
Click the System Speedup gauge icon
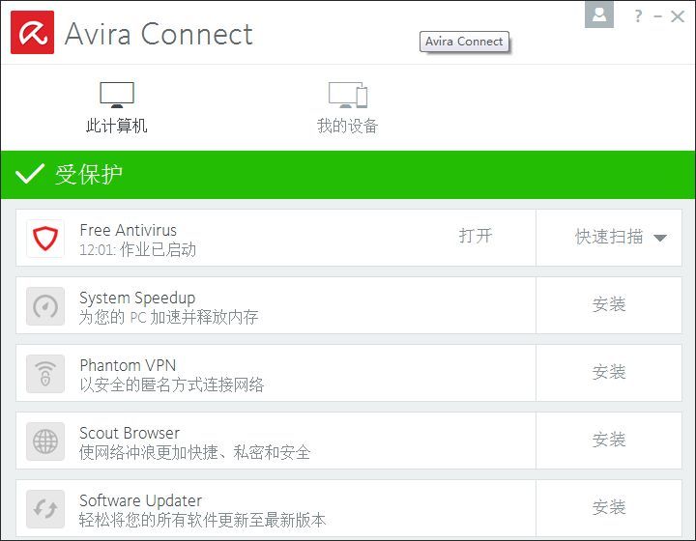(45, 306)
